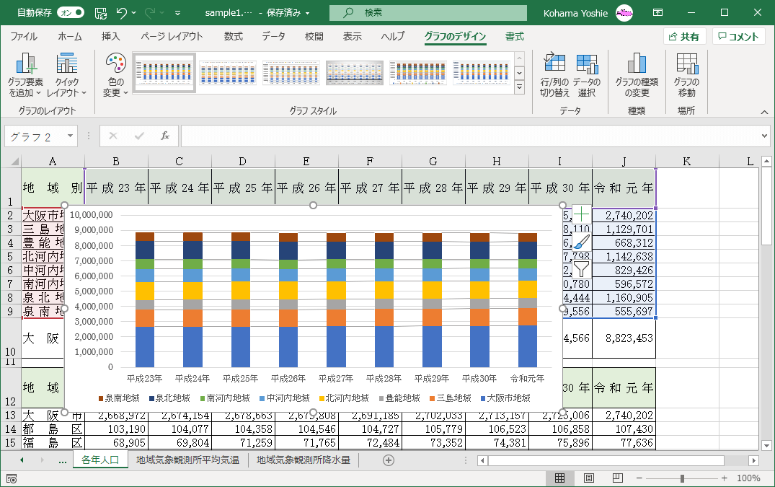Click the zoom slider handle
The width and height of the screenshot is (775, 487).
(682, 478)
